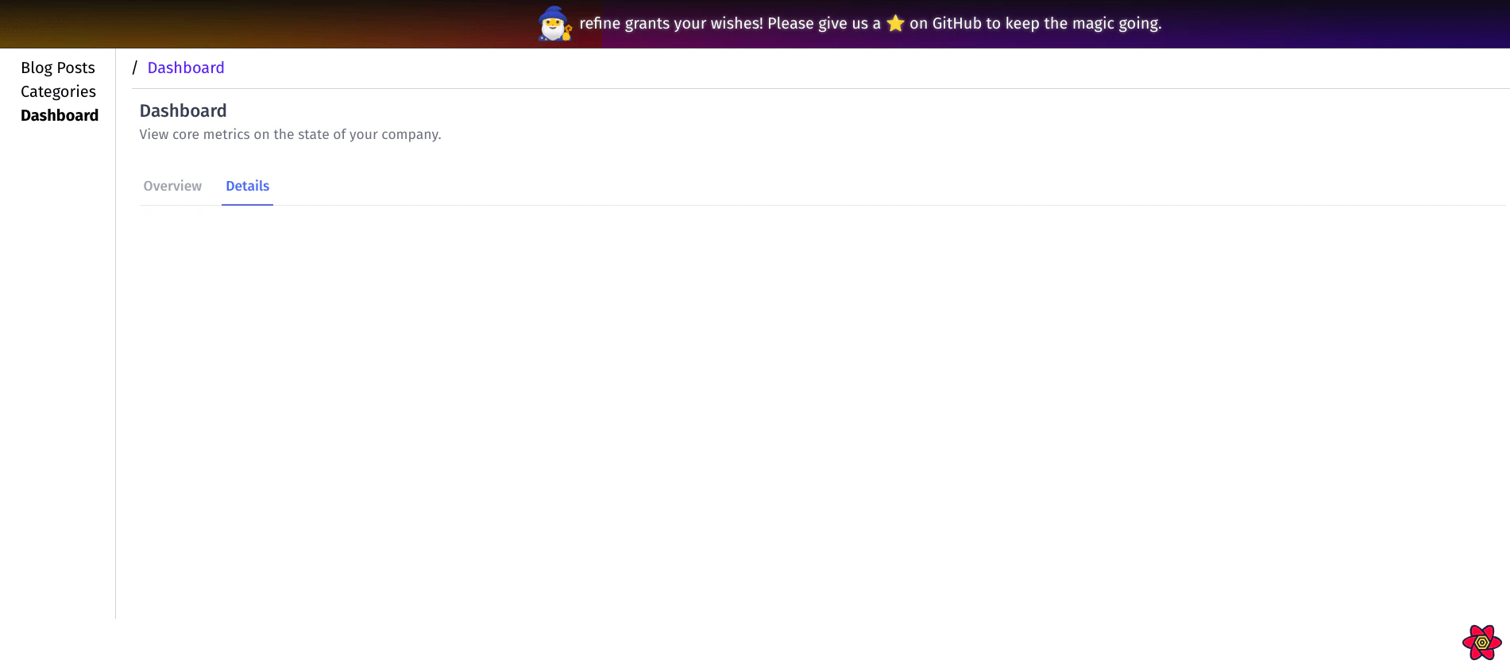
Task: Click the purple Dashboard breadcrumb link
Action: (186, 68)
